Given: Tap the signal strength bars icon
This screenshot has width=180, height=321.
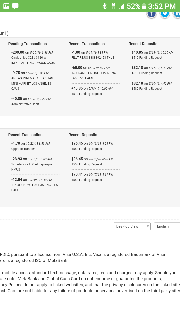Looking at the screenshot, I should [121, 6].
